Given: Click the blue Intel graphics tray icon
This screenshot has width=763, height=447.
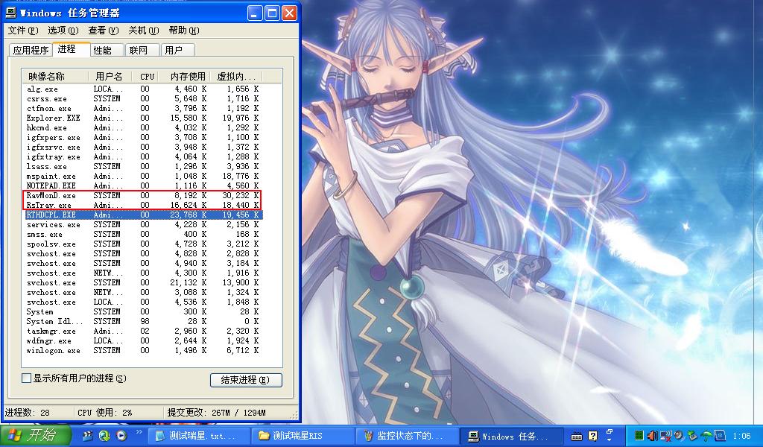Looking at the screenshot, I should (721, 436).
